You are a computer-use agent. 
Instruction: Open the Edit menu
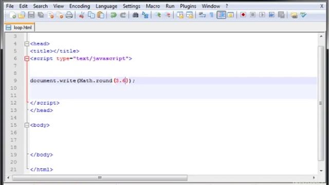pos(23,6)
